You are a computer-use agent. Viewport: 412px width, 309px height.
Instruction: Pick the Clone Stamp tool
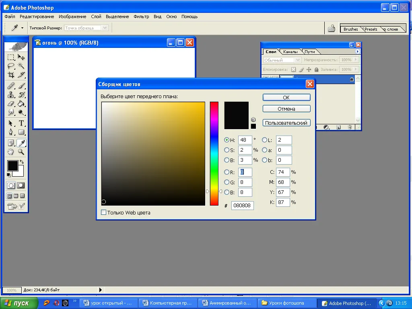(x=11, y=95)
